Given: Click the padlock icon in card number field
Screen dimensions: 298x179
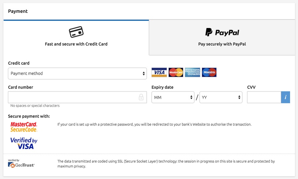Looking at the screenshot, I should coord(141,97).
